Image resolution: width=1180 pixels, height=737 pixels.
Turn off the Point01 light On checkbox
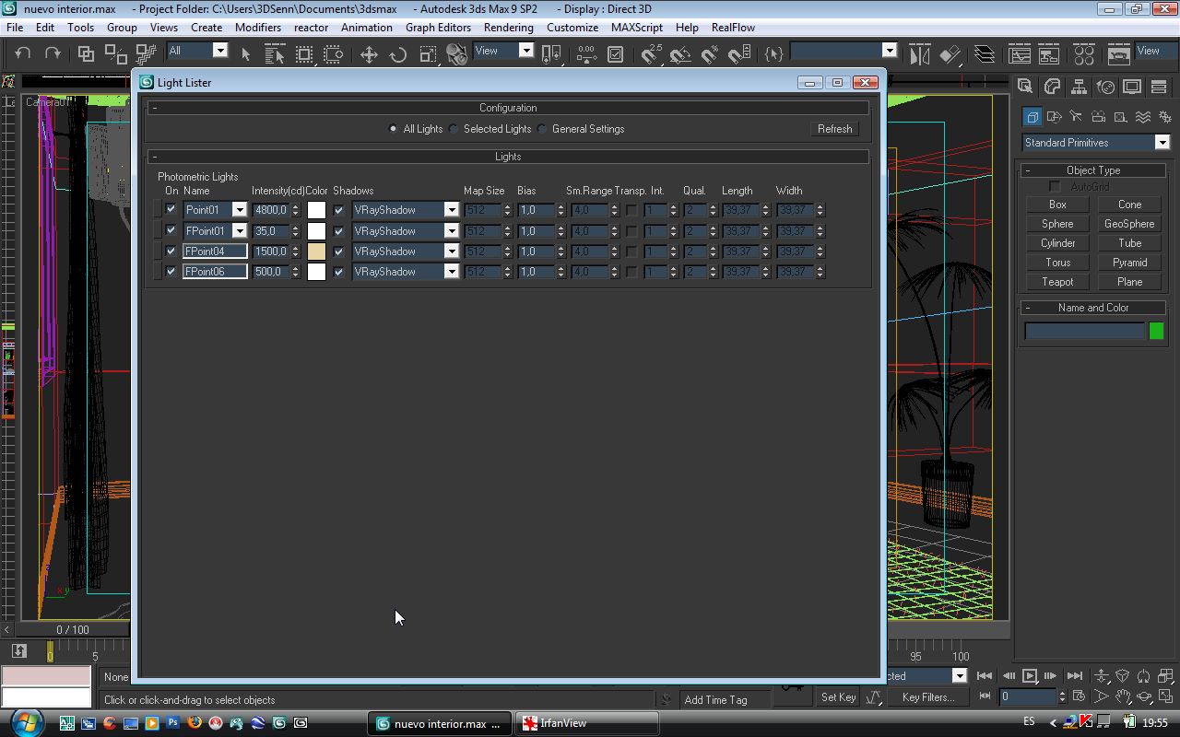tap(171, 210)
